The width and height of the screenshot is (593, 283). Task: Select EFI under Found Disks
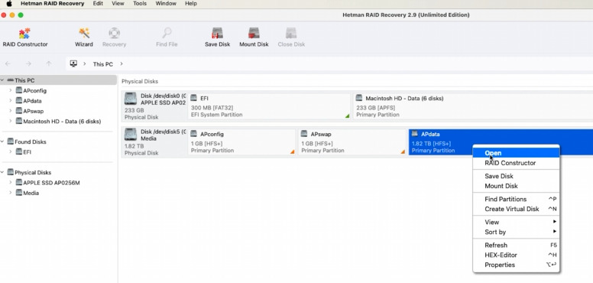click(28, 152)
